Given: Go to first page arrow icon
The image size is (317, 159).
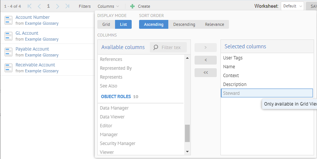Looking at the screenshot, I should (x=30, y=6).
